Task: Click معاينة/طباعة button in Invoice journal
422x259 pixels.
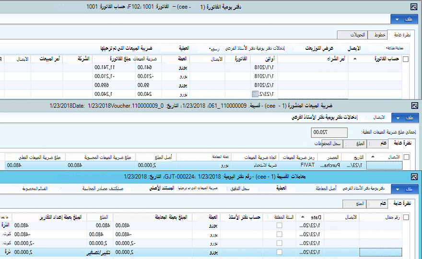Action: [395, 48]
